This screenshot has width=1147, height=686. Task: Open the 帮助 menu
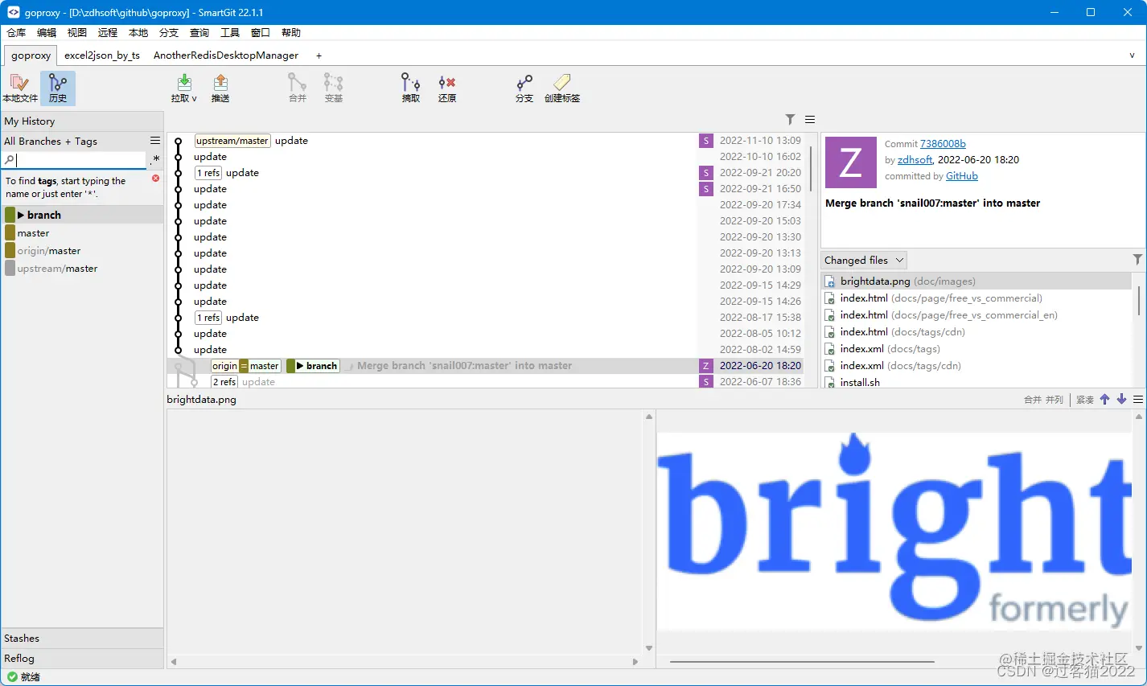pyautogui.click(x=291, y=33)
